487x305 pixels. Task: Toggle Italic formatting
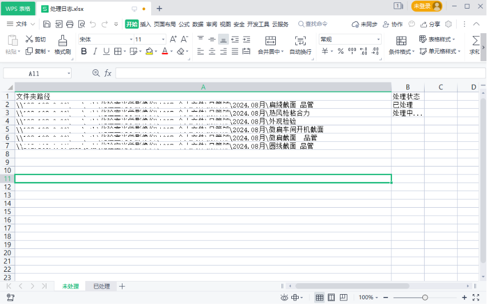click(95, 52)
